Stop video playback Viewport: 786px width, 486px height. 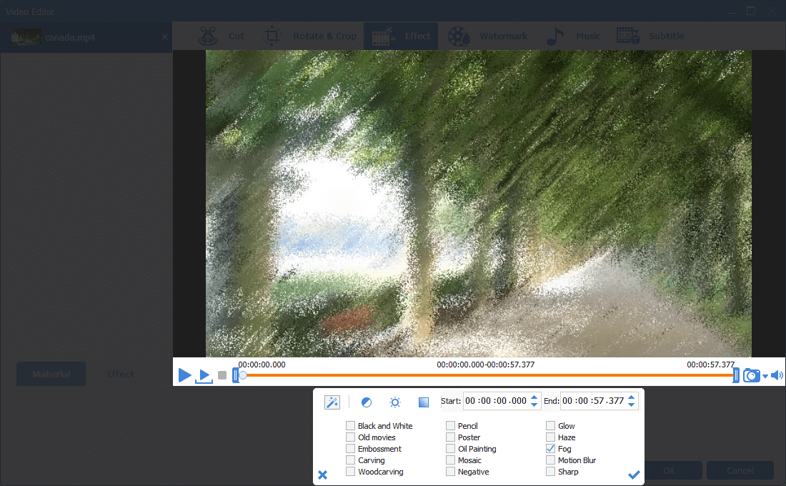click(x=222, y=375)
